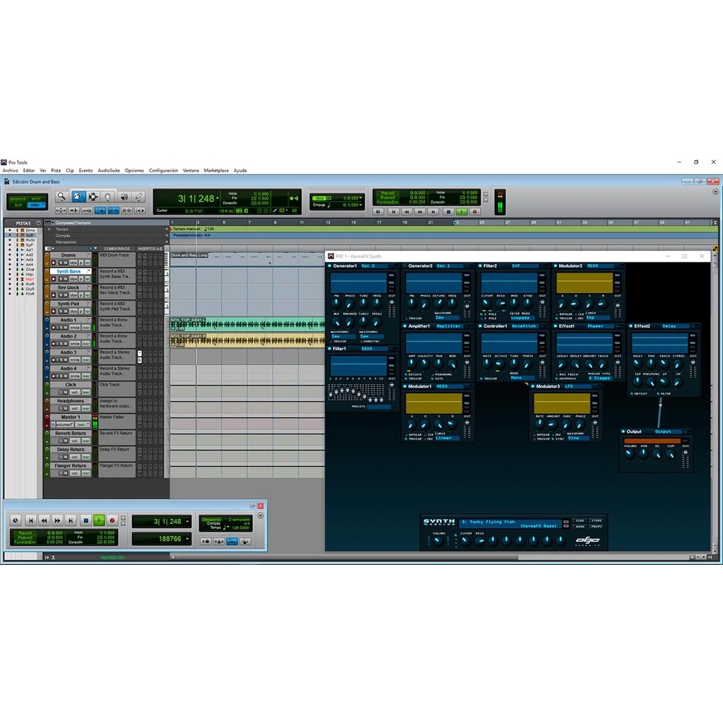The image size is (723, 723).
Task: Select the Trim tool in edit toolbar
Action: coord(78,197)
